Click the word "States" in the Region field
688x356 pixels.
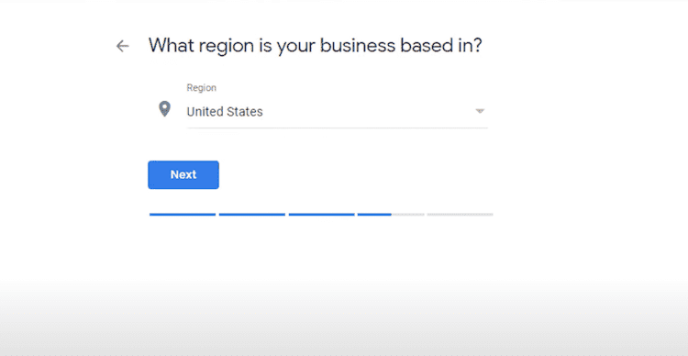pos(246,112)
